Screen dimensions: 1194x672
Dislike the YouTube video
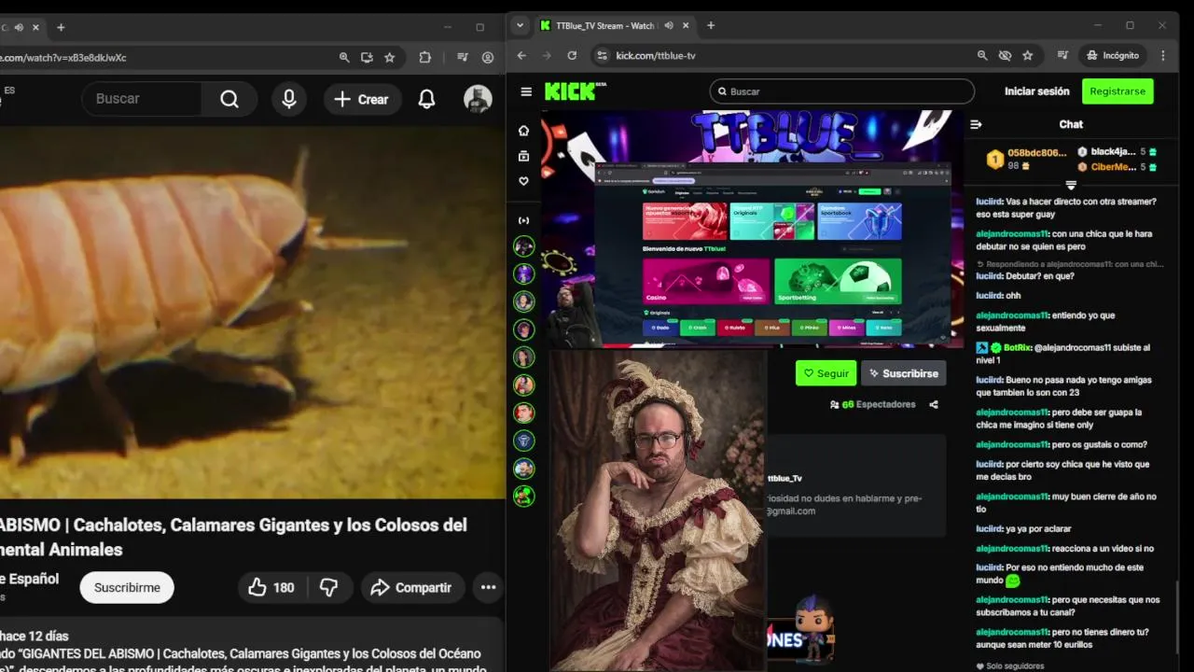click(329, 587)
